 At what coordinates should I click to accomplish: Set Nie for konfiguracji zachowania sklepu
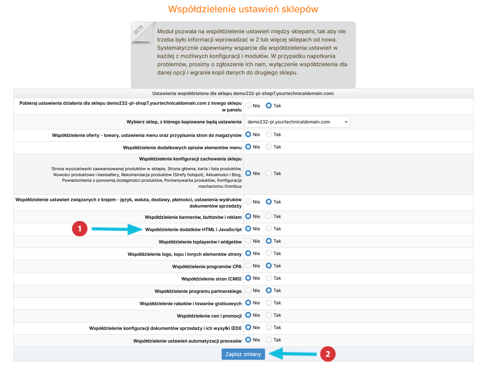pos(248,173)
